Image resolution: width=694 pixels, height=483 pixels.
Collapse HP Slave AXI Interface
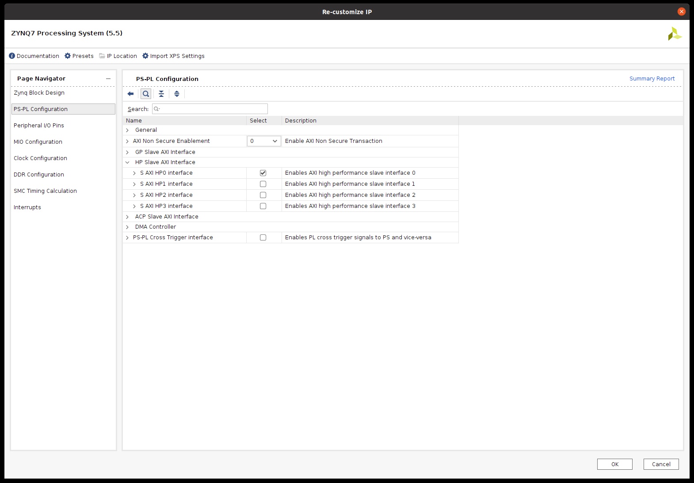(127, 162)
